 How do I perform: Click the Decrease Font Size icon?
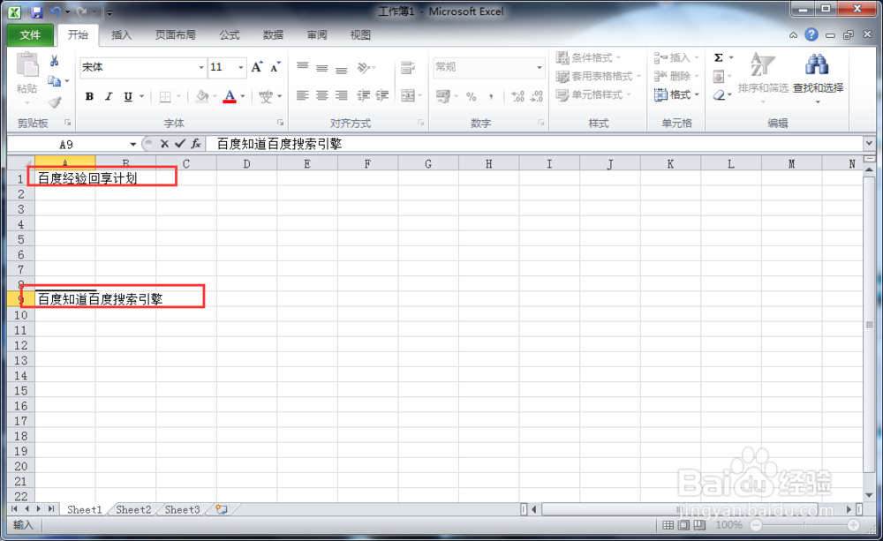pos(275,67)
